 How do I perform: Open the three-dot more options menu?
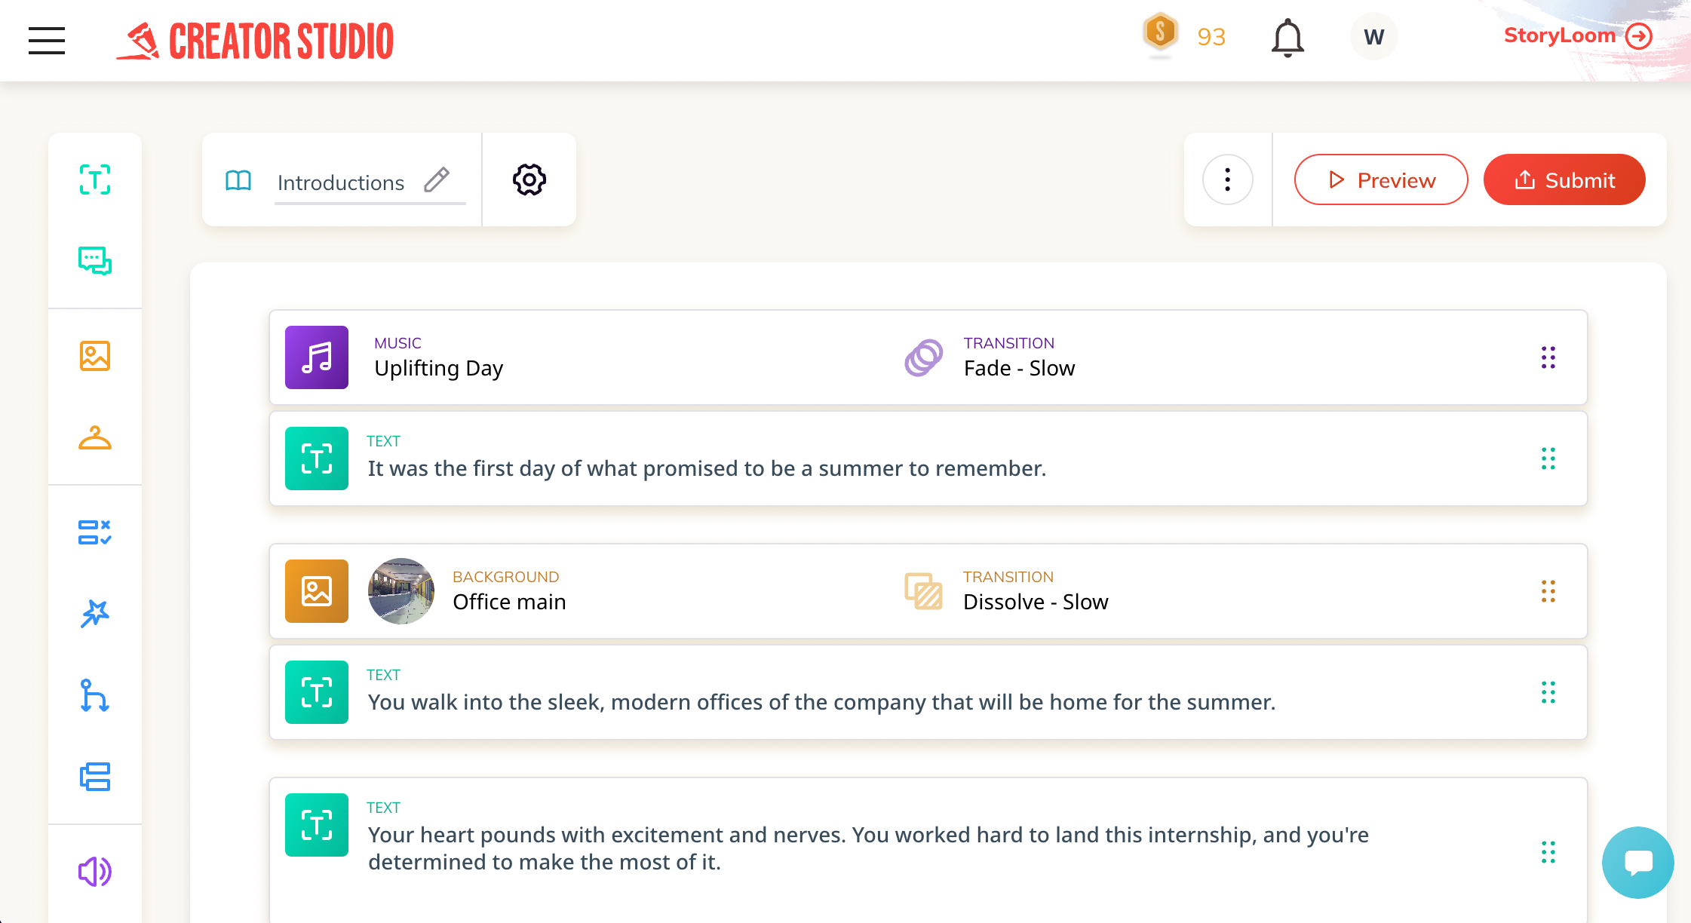(x=1228, y=179)
